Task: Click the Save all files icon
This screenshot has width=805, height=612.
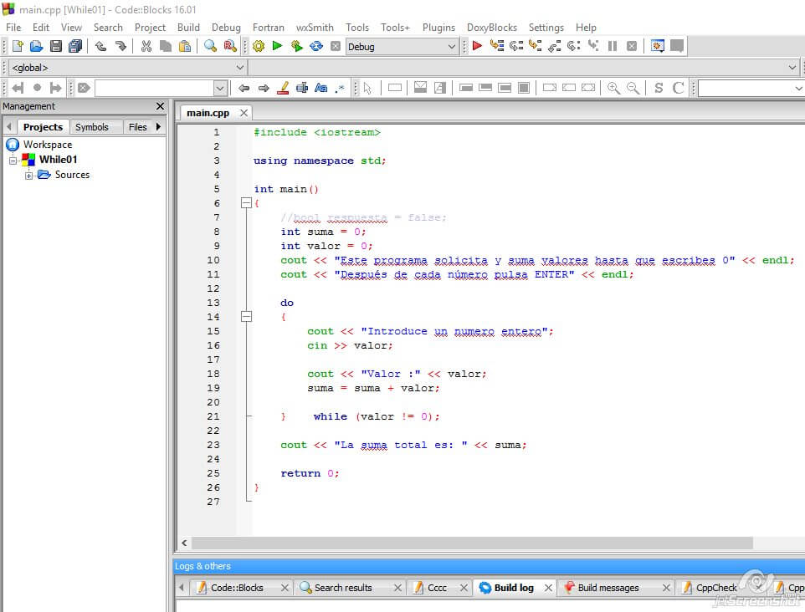Action: click(x=75, y=46)
